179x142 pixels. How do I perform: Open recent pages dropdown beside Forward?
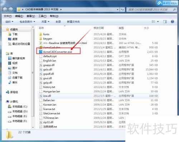click(15, 10)
